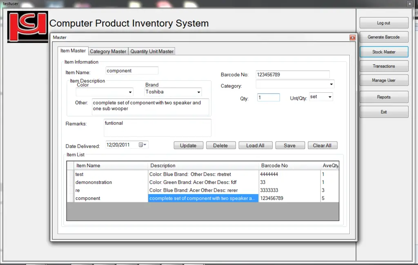418x265 pixels.
Task: Open the Transactions screen
Action: pos(383,66)
